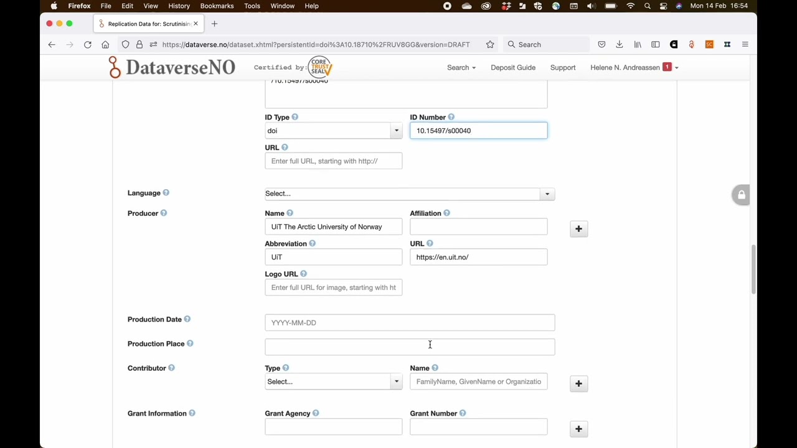
Task: Open the History menu
Action: (x=179, y=6)
